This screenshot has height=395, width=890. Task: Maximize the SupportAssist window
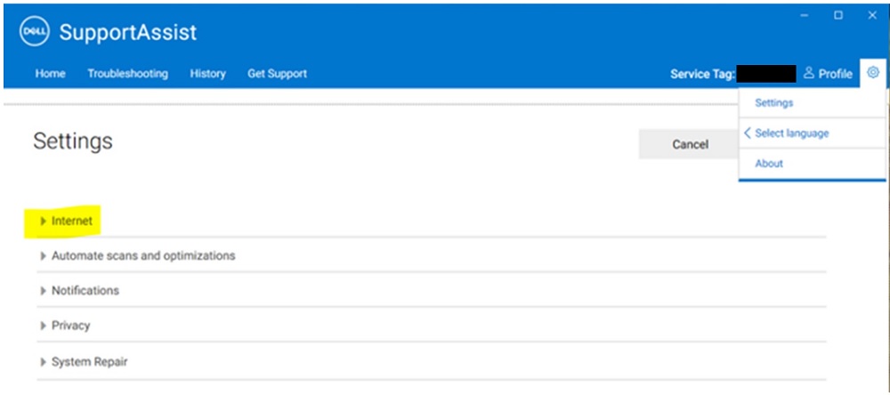coord(838,15)
